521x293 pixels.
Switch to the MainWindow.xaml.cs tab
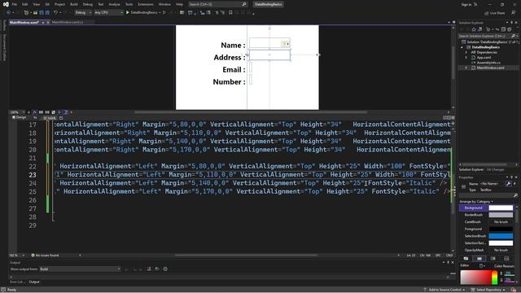click(x=68, y=22)
